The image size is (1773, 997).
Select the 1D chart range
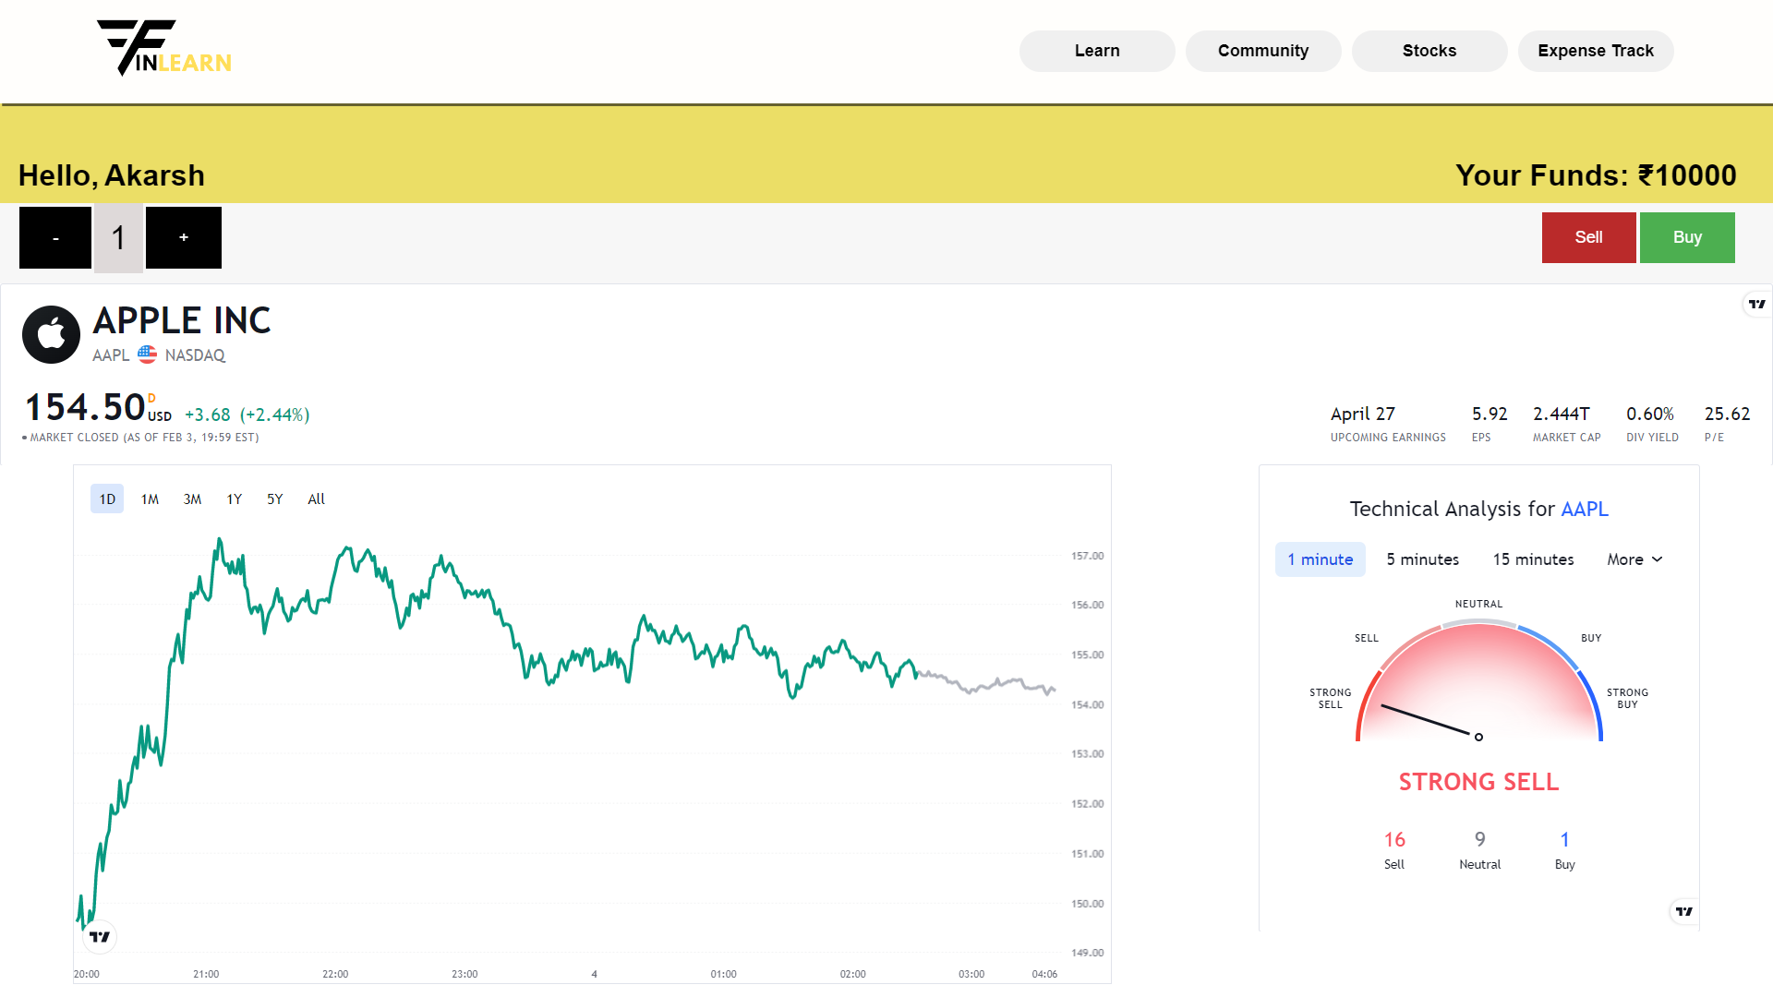point(107,498)
